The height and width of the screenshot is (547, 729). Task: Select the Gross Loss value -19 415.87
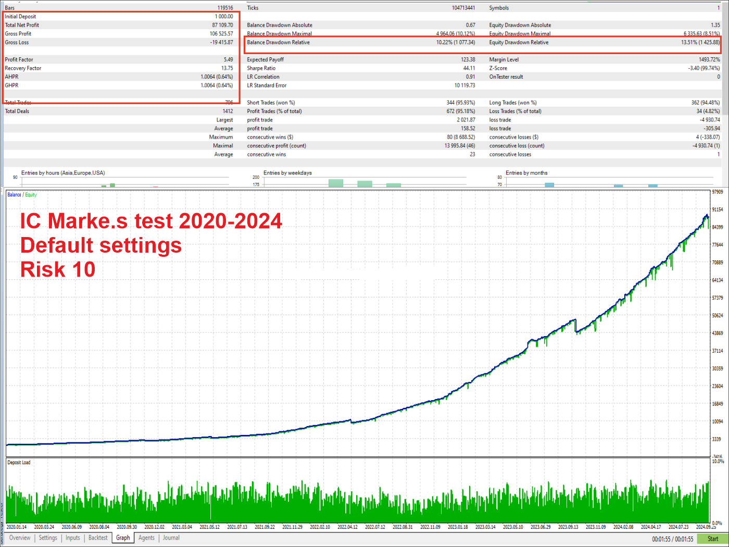click(x=221, y=42)
